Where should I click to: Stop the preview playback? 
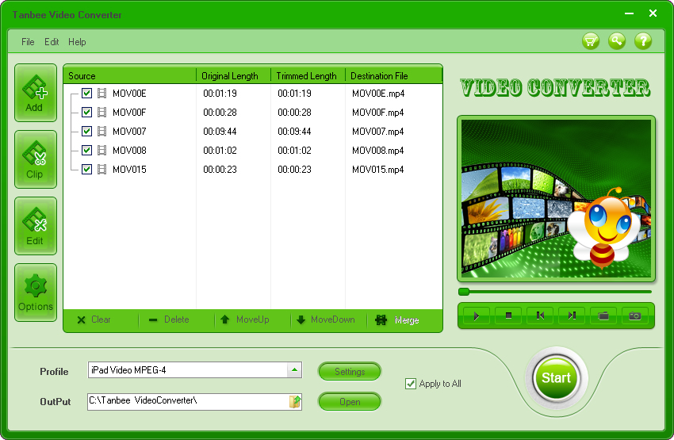(508, 316)
